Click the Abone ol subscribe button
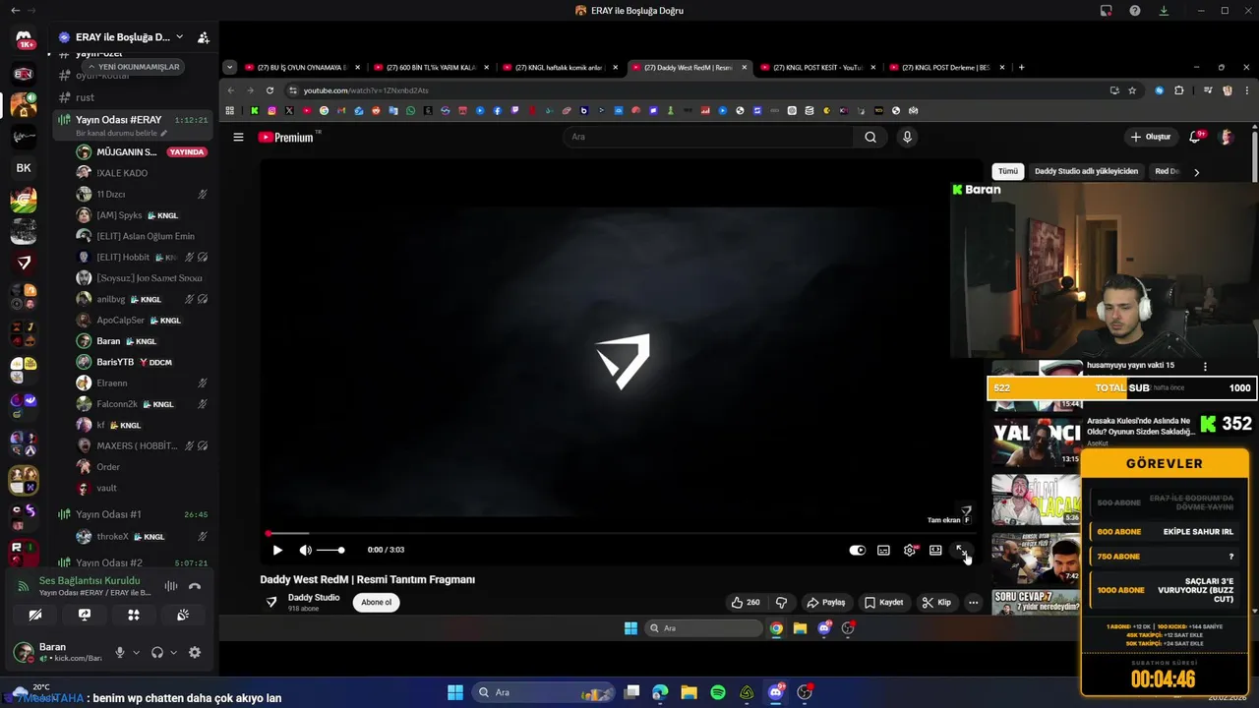 [x=376, y=602]
